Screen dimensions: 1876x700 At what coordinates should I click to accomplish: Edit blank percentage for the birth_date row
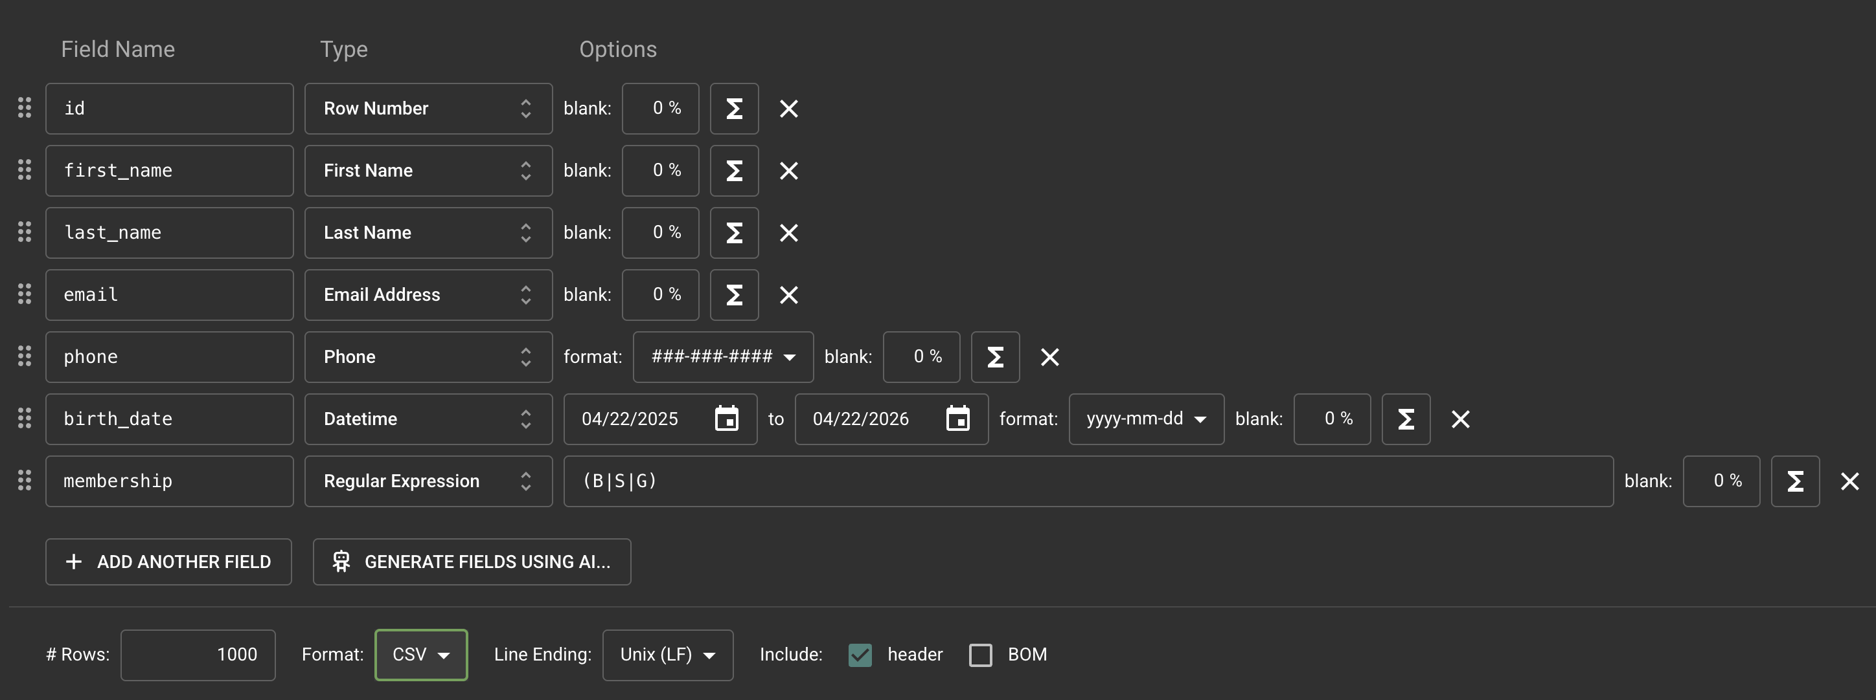point(1332,419)
